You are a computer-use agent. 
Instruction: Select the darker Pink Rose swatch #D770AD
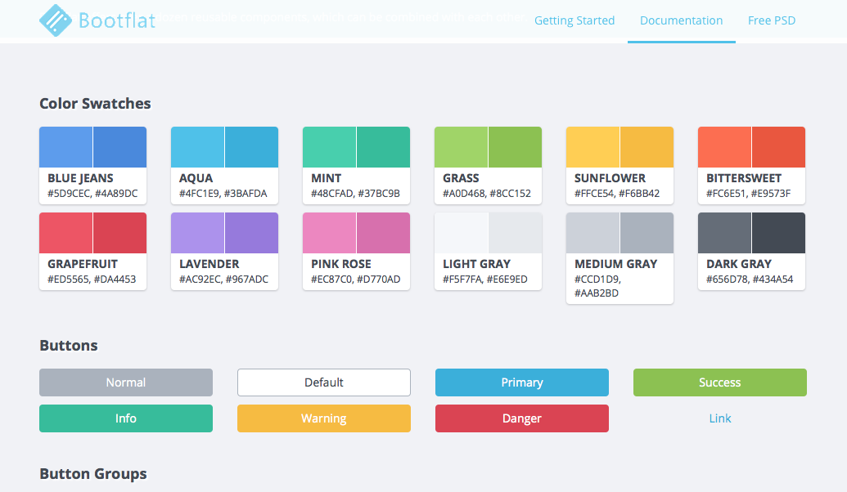tap(384, 233)
